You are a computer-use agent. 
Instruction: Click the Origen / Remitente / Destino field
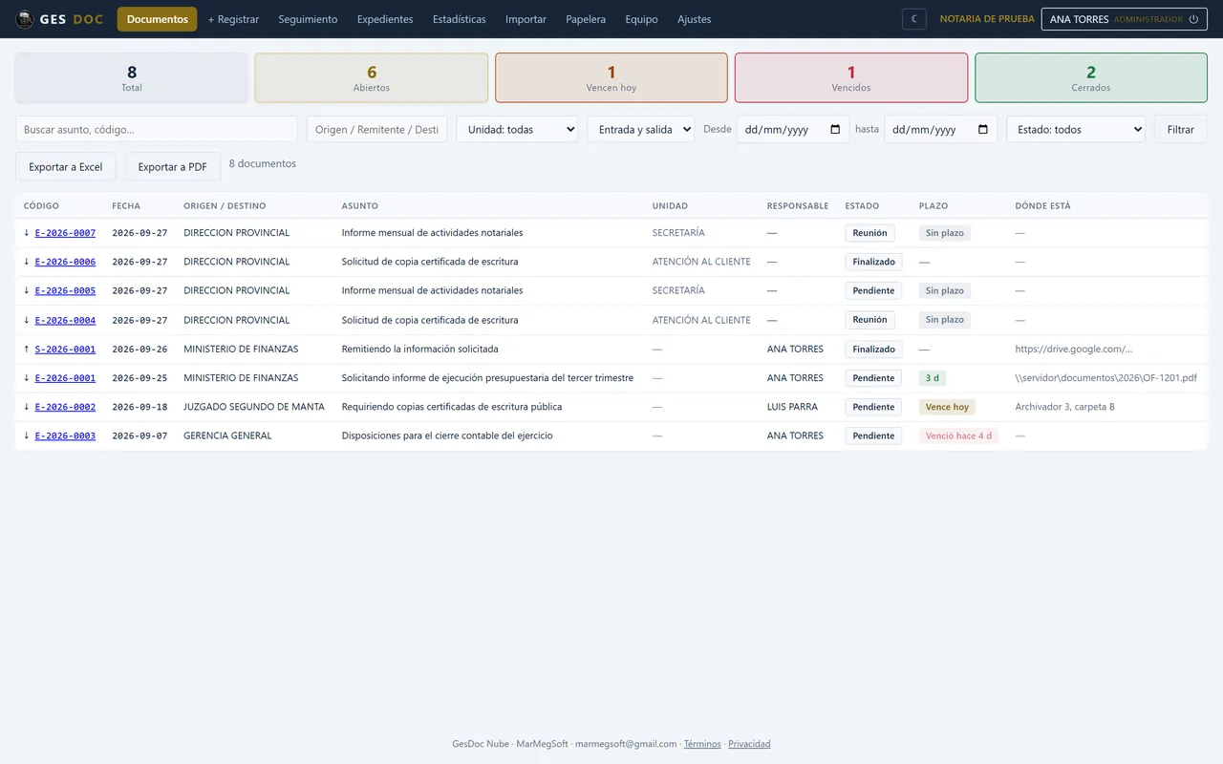click(x=376, y=130)
